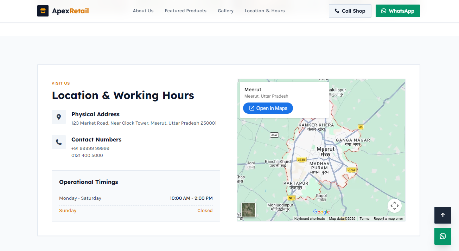
Task: Go to Featured Products section
Action: point(186,11)
